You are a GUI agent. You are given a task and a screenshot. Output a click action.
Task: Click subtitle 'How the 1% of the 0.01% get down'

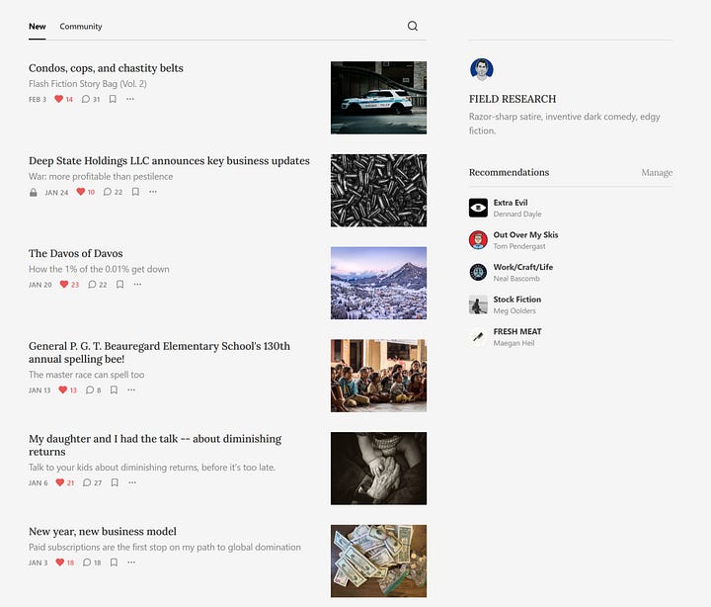click(x=99, y=269)
